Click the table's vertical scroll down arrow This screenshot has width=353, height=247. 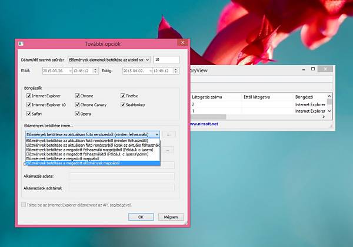pyautogui.click(x=329, y=111)
